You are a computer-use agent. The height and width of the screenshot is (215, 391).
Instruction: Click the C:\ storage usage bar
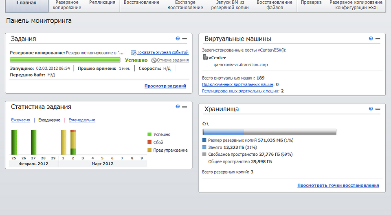(269, 132)
